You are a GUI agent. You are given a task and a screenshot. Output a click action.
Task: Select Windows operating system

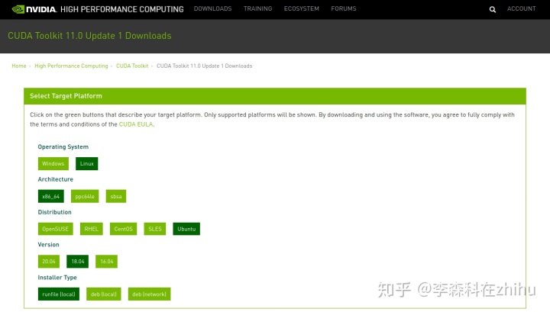pyautogui.click(x=53, y=163)
